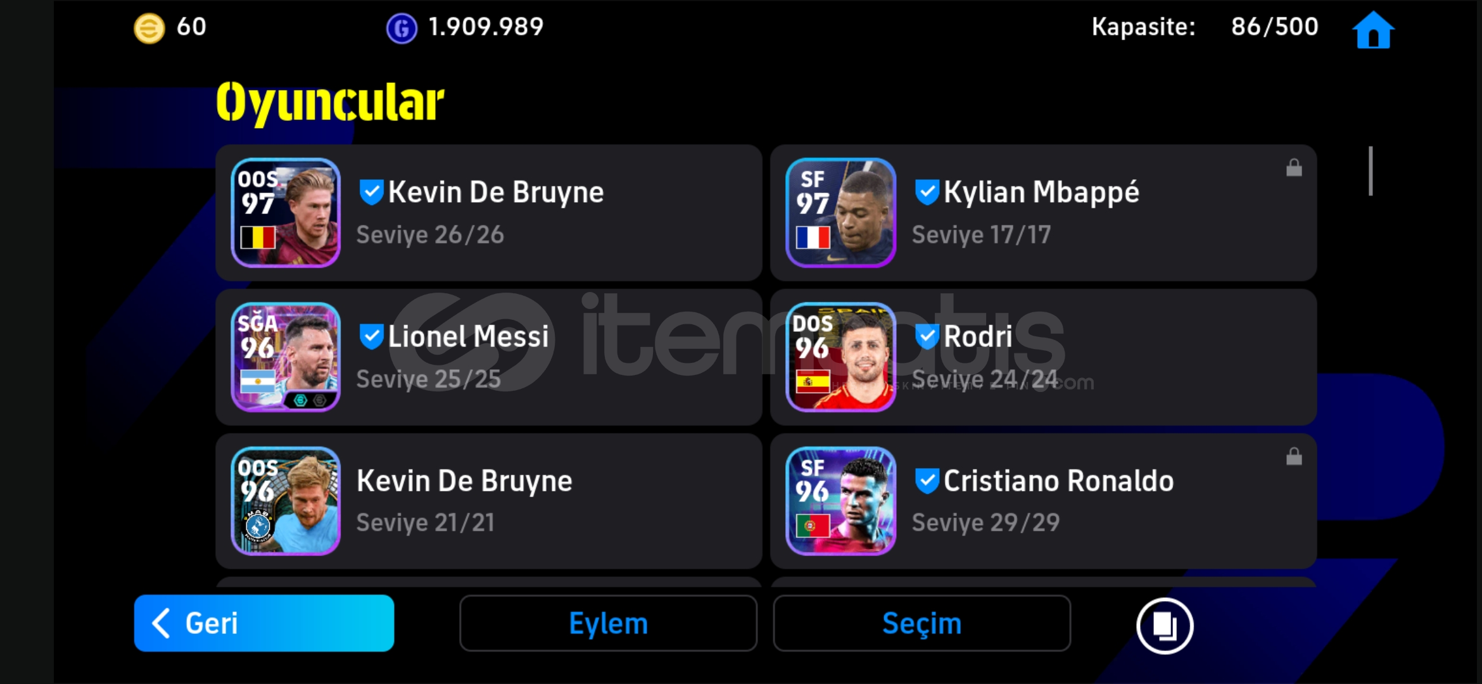Select the Belgium flag on De Bruyne 97
Screen dimensions: 1482x684
pyautogui.click(x=258, y=237)
